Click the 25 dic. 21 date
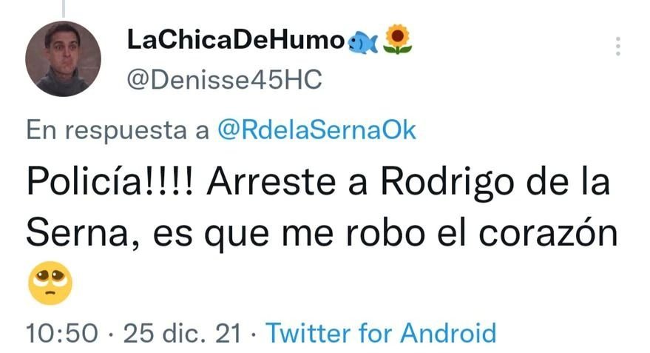This screenshot has width=650, height=353. tap(183, 333)
